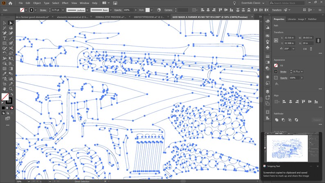Viewport: 325px width, 183px height.
Task: Click Stroke label in control bar
Action: click(43, 10)
